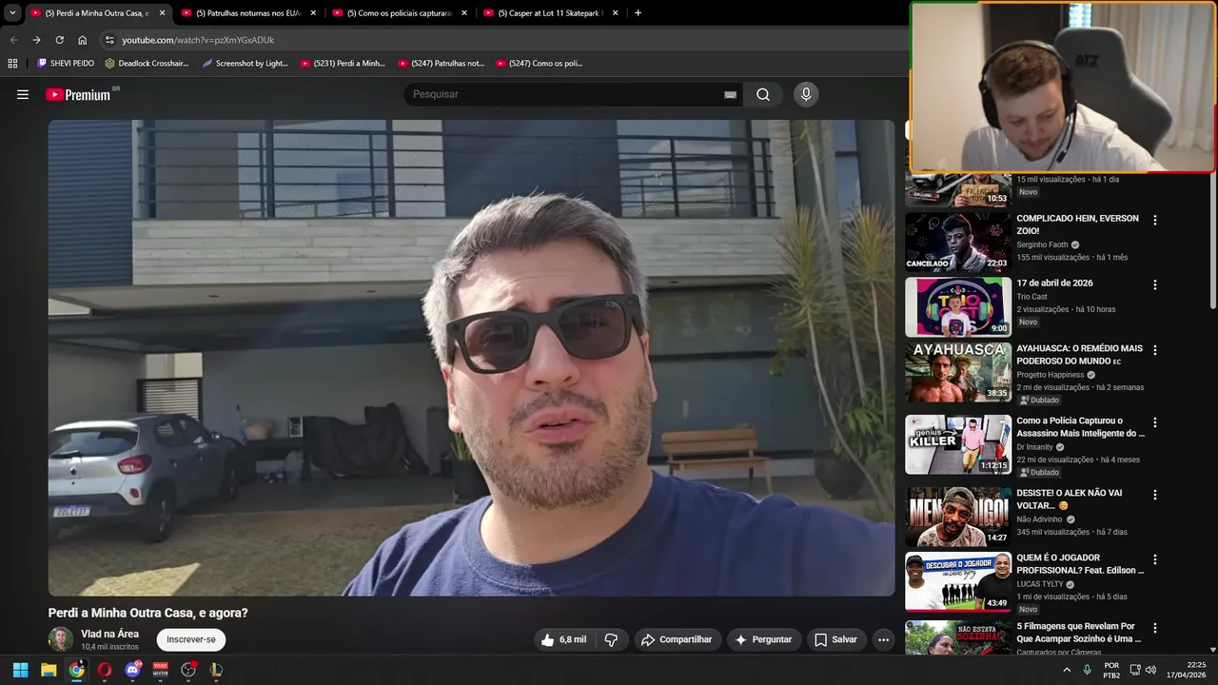Open options for 'DESISTE! O ALEK' video

coord(1155,495)
